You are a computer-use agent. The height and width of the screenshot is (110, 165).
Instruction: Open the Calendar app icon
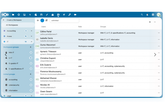pos(41,15)
